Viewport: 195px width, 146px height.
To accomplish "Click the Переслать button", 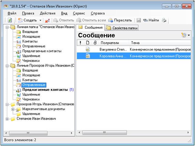I will tap(120, 20).
